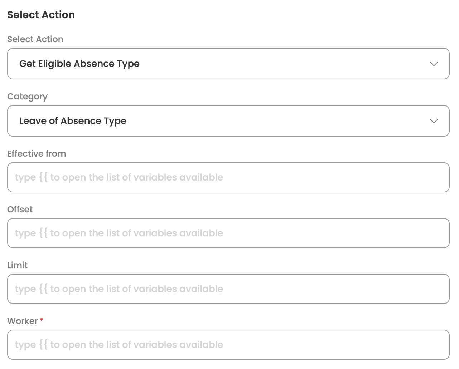Click the Category dropdown chevron arrow
This screenshot has width=459, height=369.
point(434,121)
